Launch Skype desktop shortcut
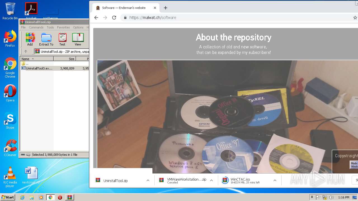This screenshot has height=201, width=358. point(10,121)
